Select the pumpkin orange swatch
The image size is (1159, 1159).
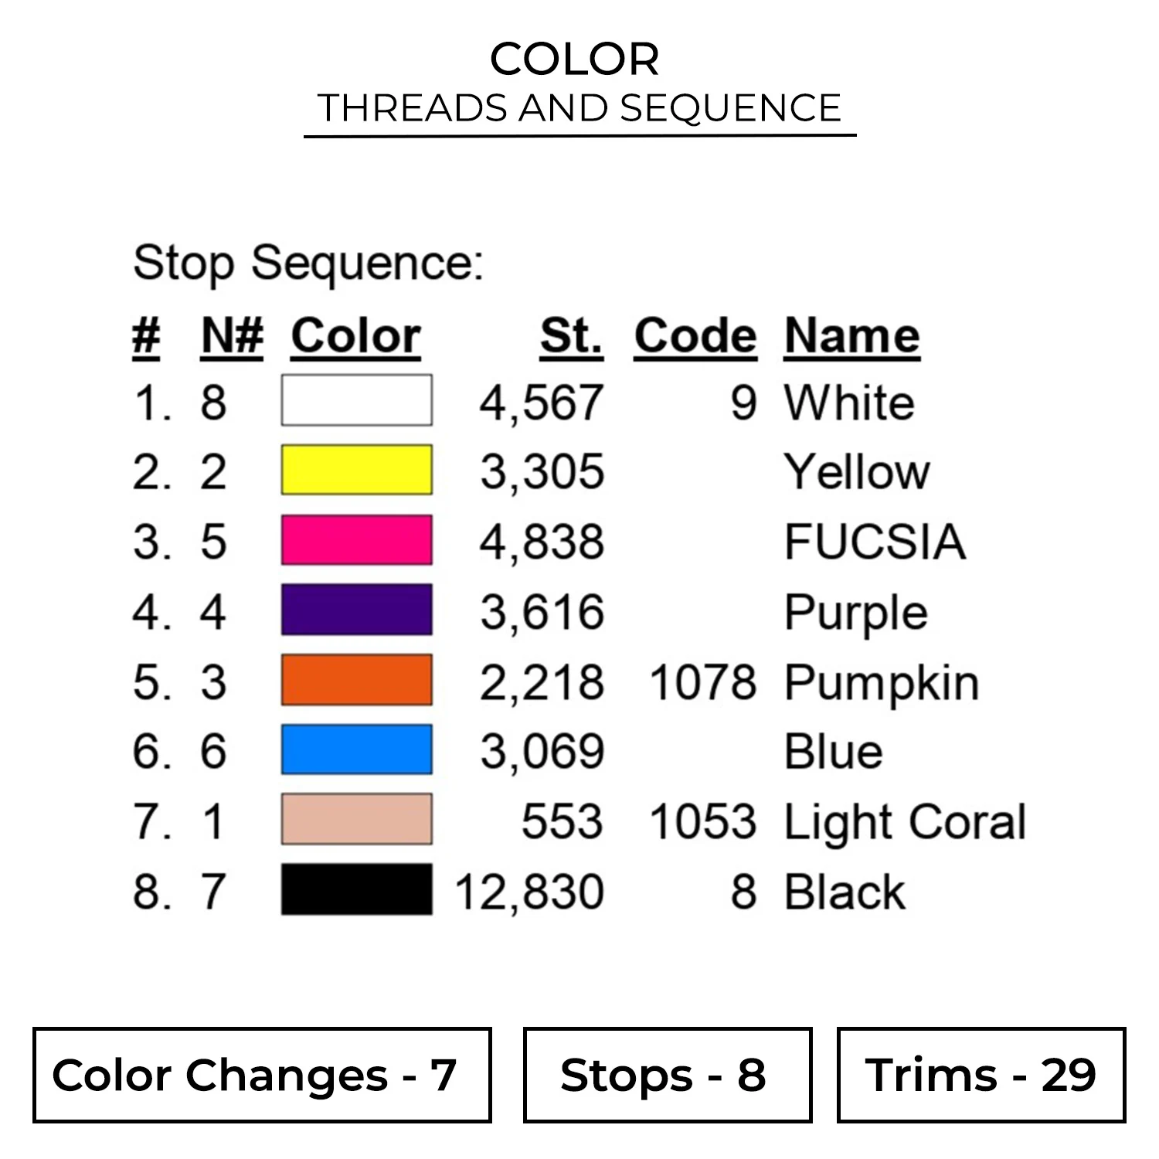click(x=356, y=680)
